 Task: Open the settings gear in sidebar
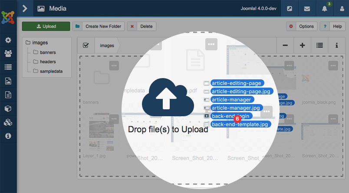pos(8,40)
